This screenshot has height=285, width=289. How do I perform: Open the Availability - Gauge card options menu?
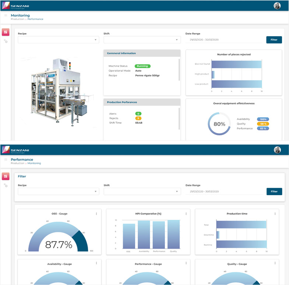pos(97,263)
